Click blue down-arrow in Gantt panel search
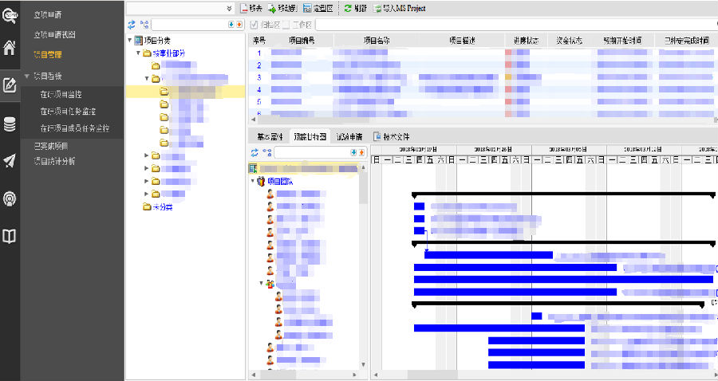The height and width of the screenshot is (381, 718). pyautogui.click(x=353, y=152)
